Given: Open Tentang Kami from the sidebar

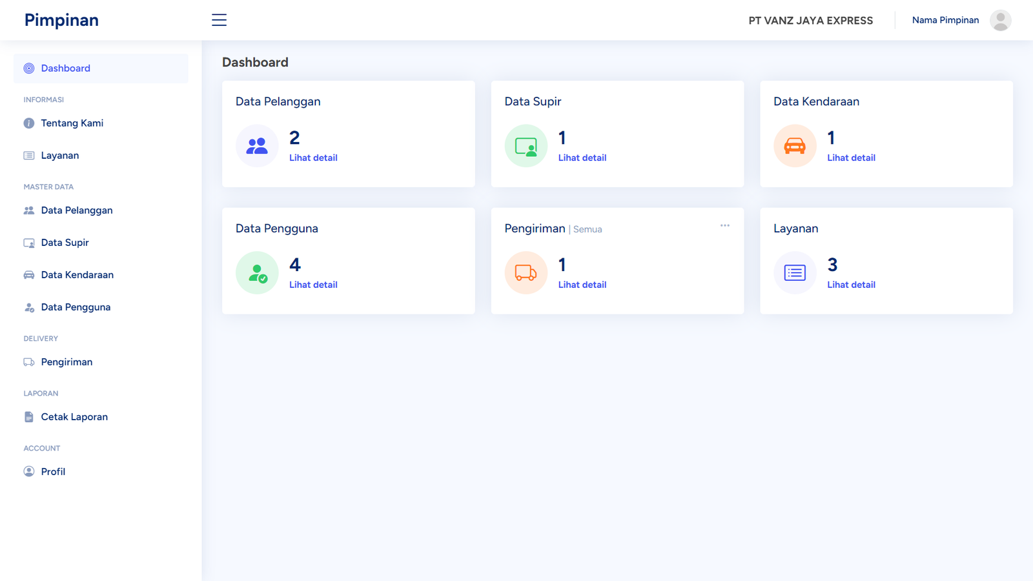Looking at the screenshot, I should (72, 123).
